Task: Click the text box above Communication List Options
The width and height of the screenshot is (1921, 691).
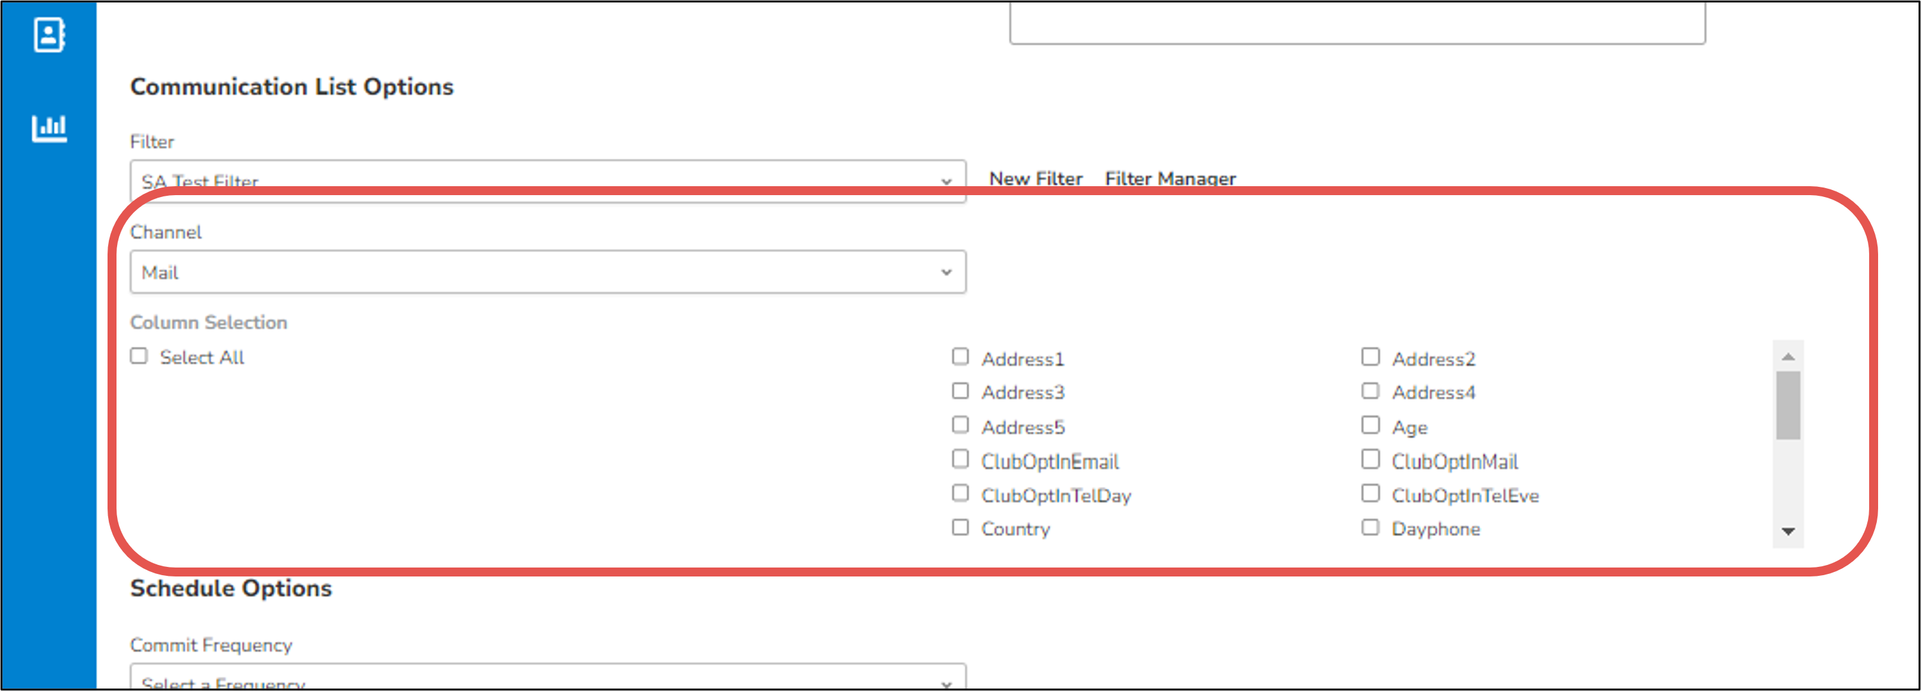Action: pyautogui.click(x=1357, y=22)
